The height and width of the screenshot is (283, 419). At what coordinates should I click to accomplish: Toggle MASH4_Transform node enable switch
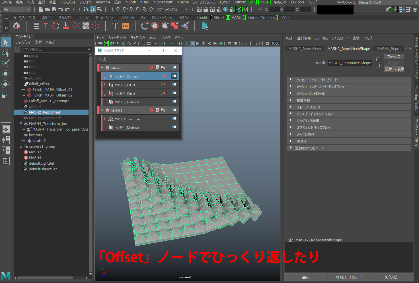click(x=174, y=119)
